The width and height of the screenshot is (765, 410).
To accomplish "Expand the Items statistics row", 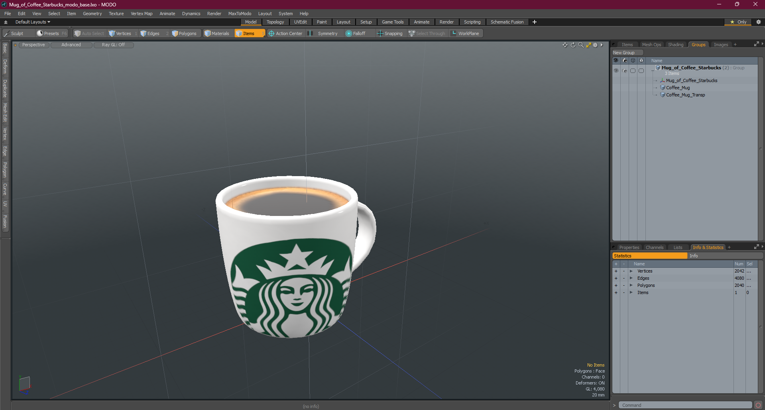I will pos(631,292).
